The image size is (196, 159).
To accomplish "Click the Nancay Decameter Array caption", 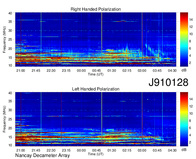I will pos(42,156).
